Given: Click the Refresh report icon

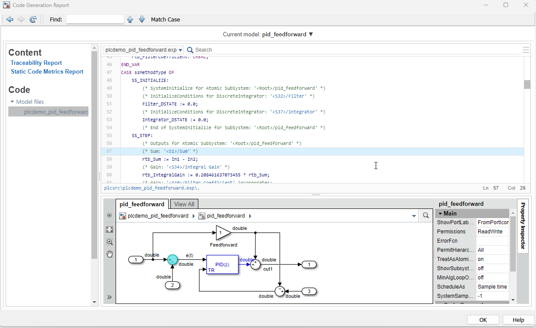Looking at the screenshot, I should pos(33,19).
